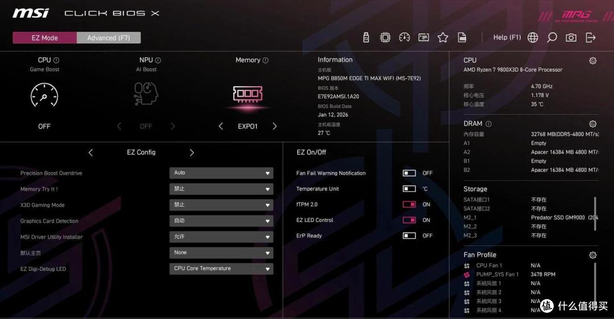Click the NPU info circle icon
The height and width of the screenshot is (319, 614).
pyautogui.click(x=158, y=60)
